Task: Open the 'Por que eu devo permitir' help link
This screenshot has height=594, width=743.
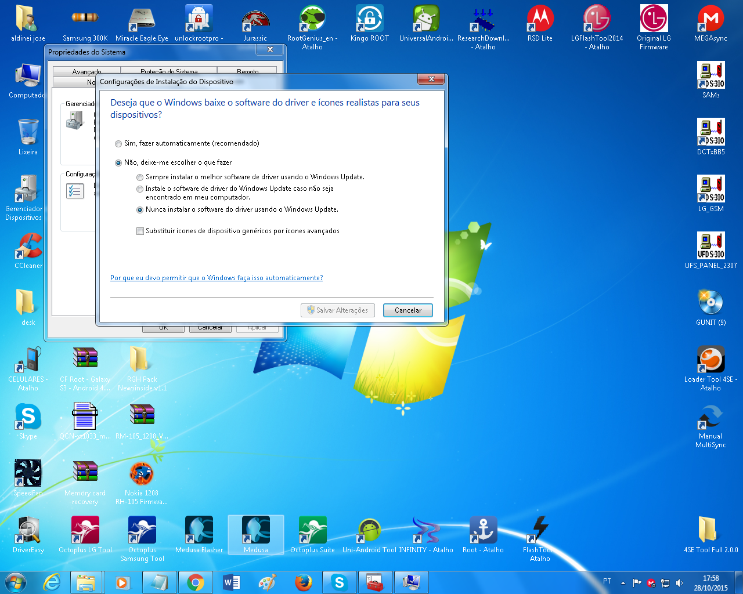Action: 217,278
